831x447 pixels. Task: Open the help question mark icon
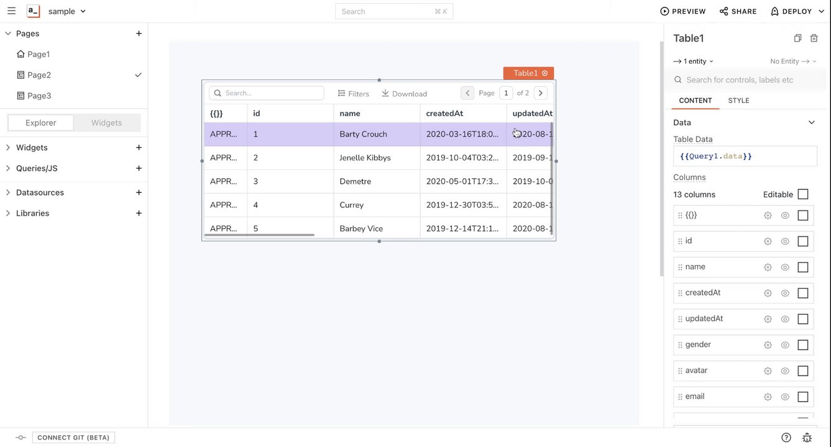pos(786,438)
